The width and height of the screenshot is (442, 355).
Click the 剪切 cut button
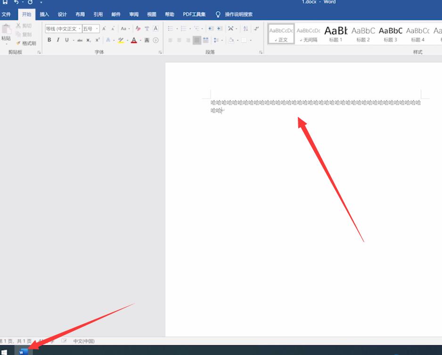[x=24, y=26]
